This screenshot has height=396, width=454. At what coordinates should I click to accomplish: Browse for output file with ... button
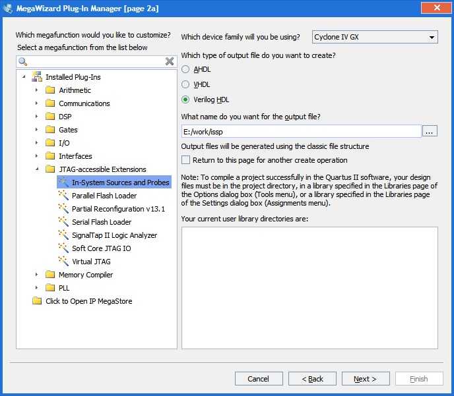click(430, 131)
